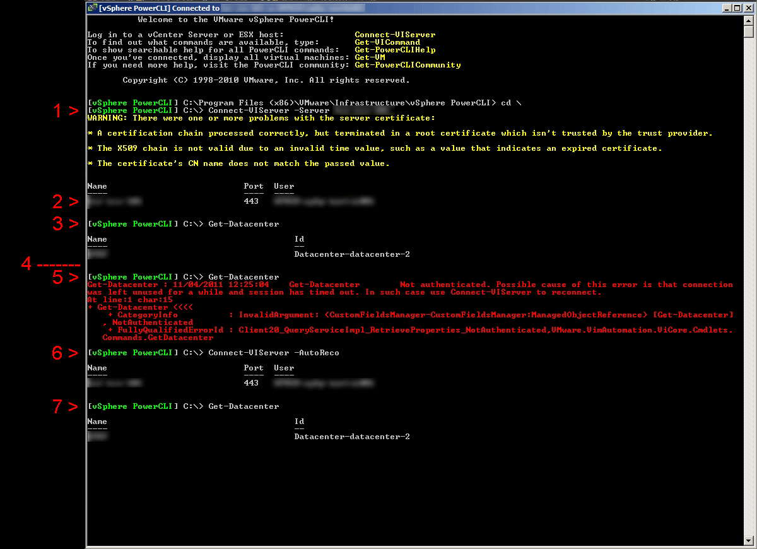Click the red '+ FullyQualifiedErrorId' error line
This screenshot has height=549, width=757.
[420, 330]
